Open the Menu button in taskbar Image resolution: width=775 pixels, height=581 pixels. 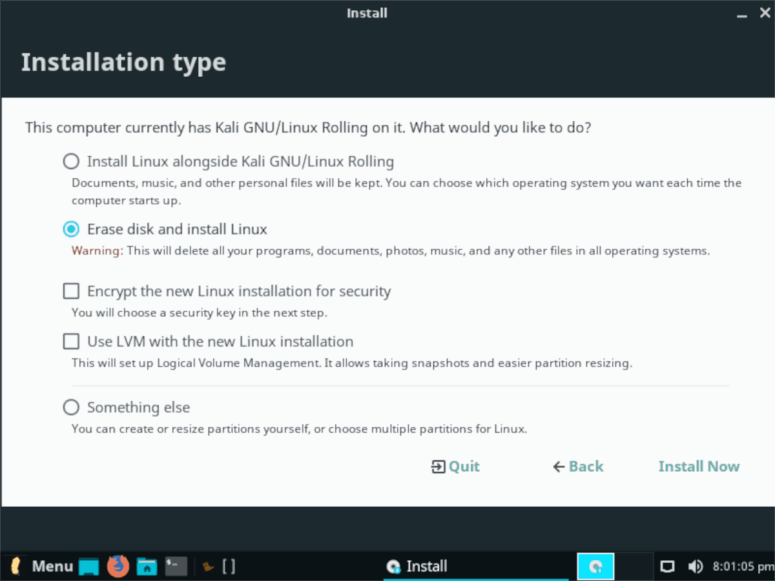40,566
